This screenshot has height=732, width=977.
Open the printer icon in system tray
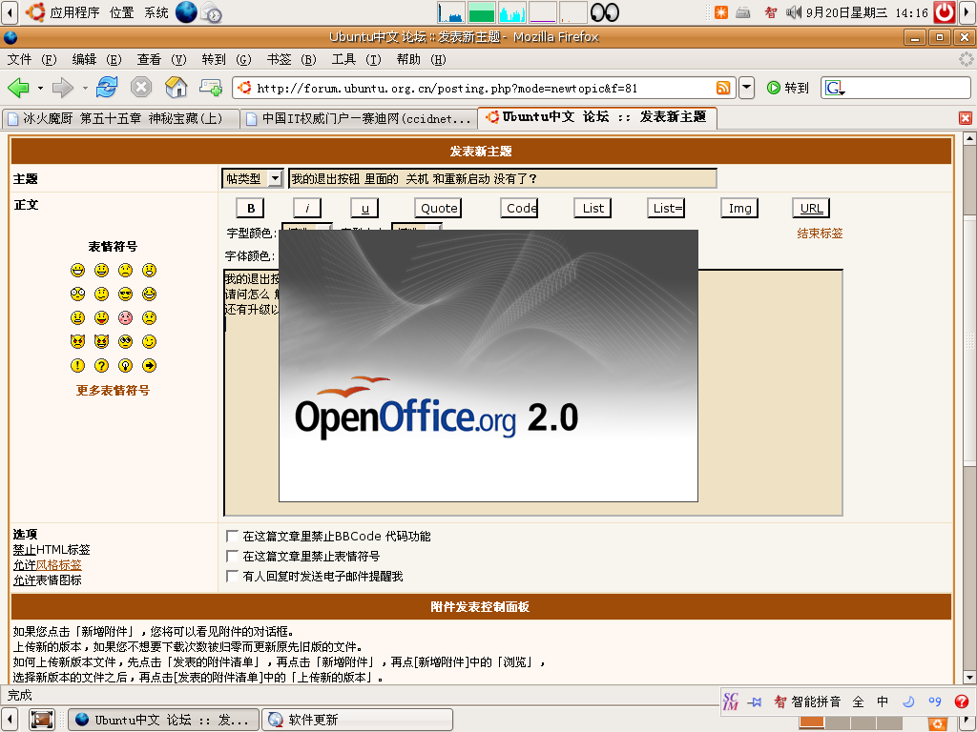[x=742, y=12]
